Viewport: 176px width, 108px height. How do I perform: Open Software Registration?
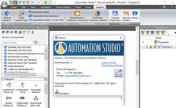pos(116,16)
